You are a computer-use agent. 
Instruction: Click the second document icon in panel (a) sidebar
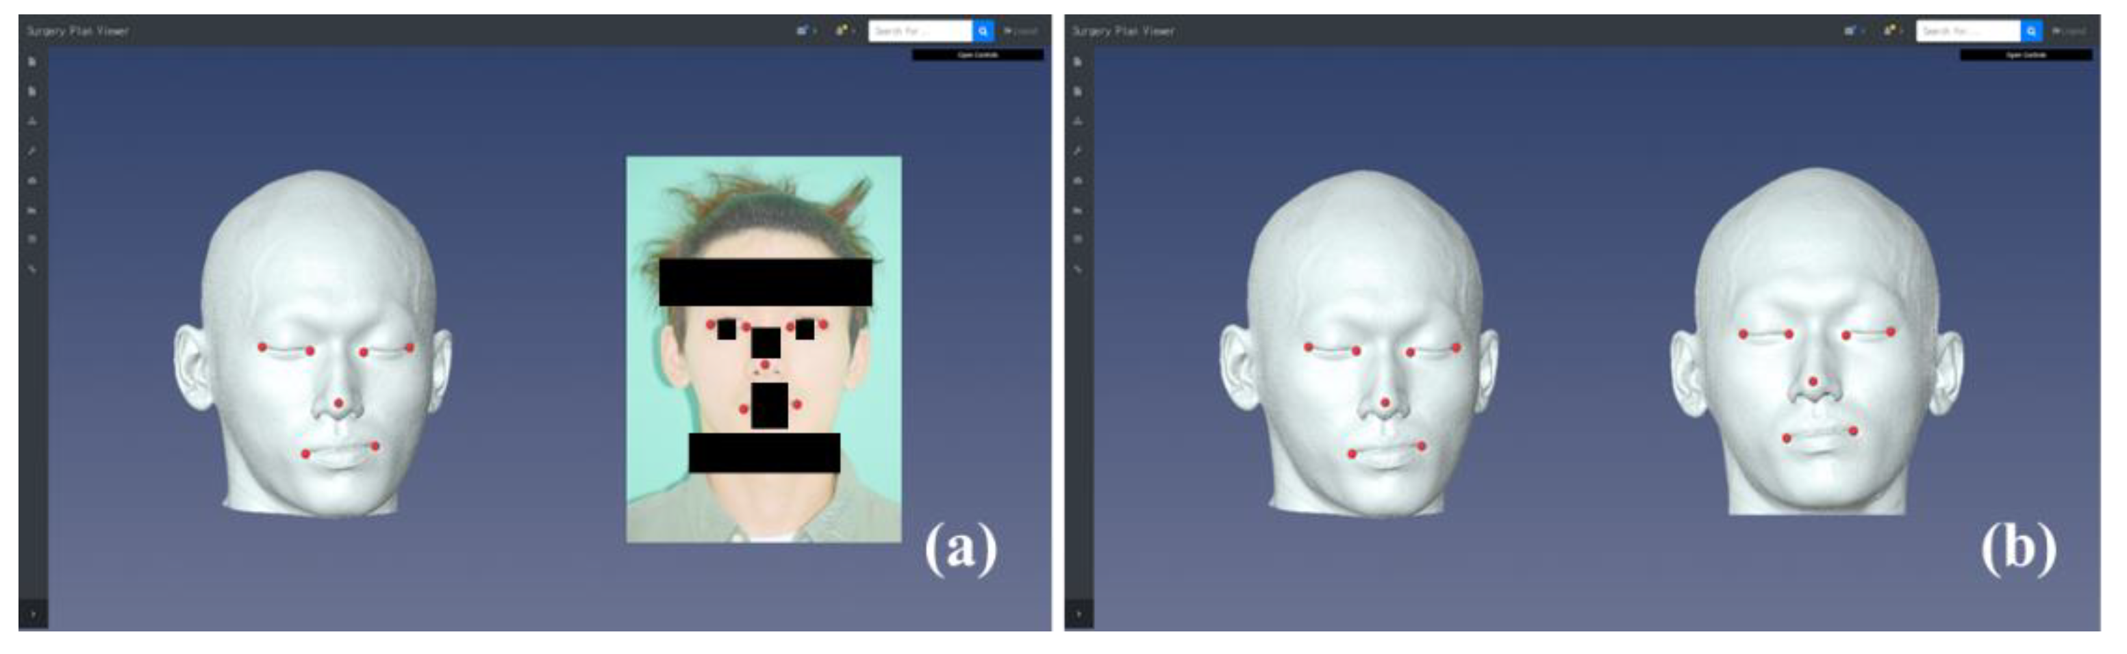32,92
